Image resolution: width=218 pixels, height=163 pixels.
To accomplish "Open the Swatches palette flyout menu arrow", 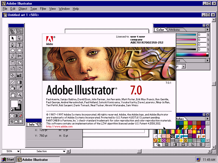I will point(207,119).
